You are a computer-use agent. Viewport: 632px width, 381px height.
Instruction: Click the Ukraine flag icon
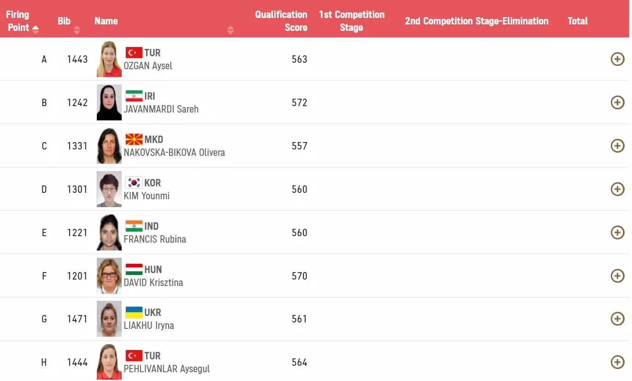coord(134,312)
